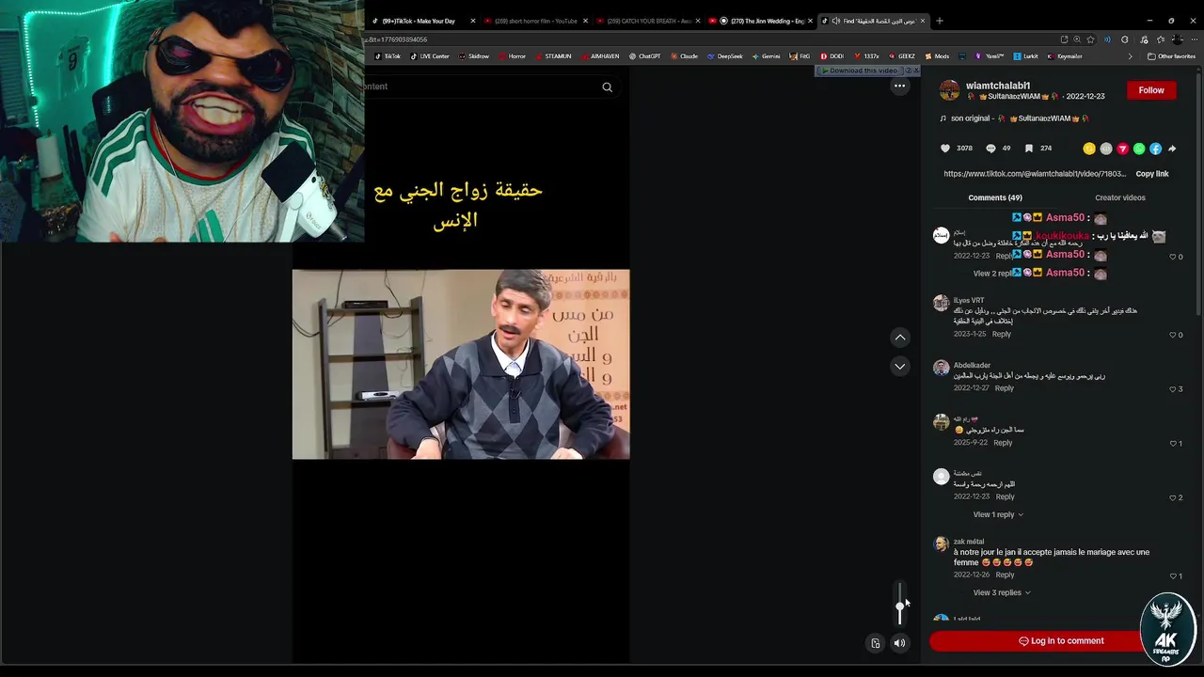
Task: Mute the video with speaker icon
Action: coord(899,643)
